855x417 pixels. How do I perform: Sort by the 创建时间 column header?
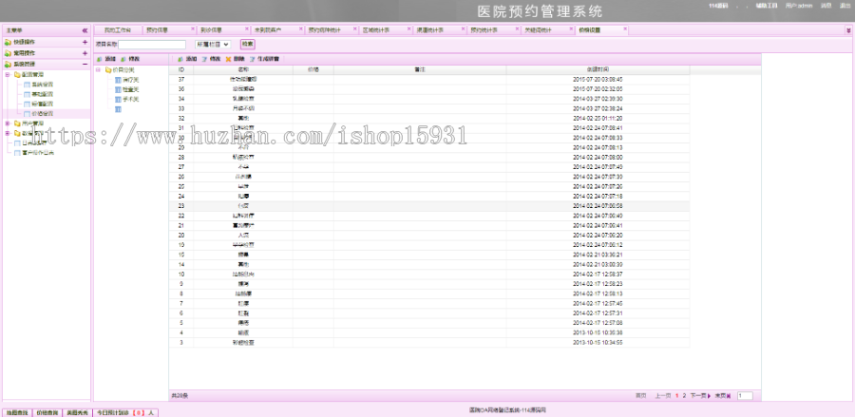598,69
